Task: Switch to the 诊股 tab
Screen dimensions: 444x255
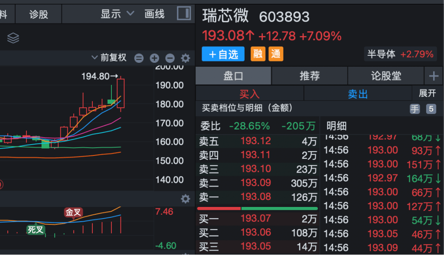Action: [x=39, y=14]
